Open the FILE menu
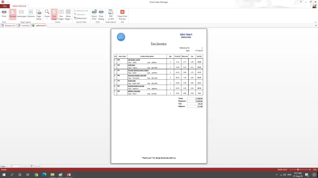The image size is (318, 178). tap(4, 6)
